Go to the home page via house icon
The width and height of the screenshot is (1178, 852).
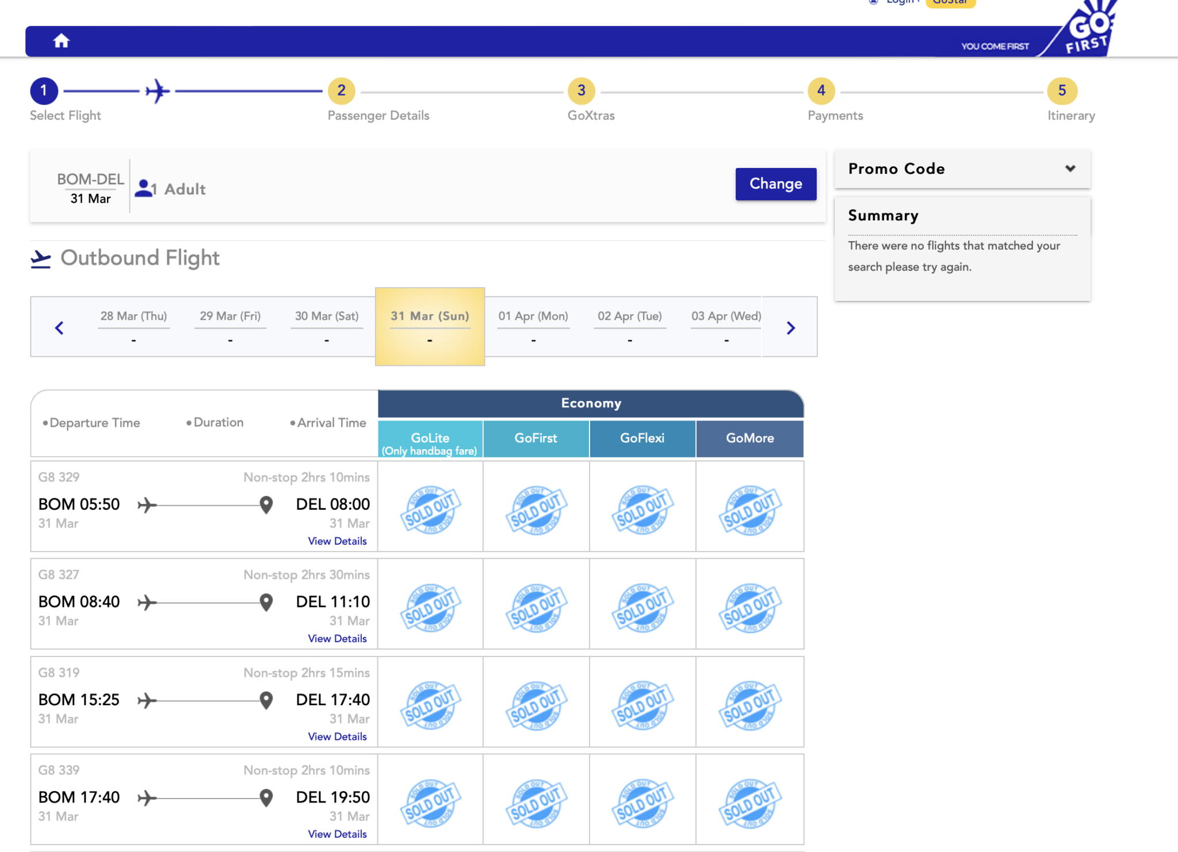[61, 41]
